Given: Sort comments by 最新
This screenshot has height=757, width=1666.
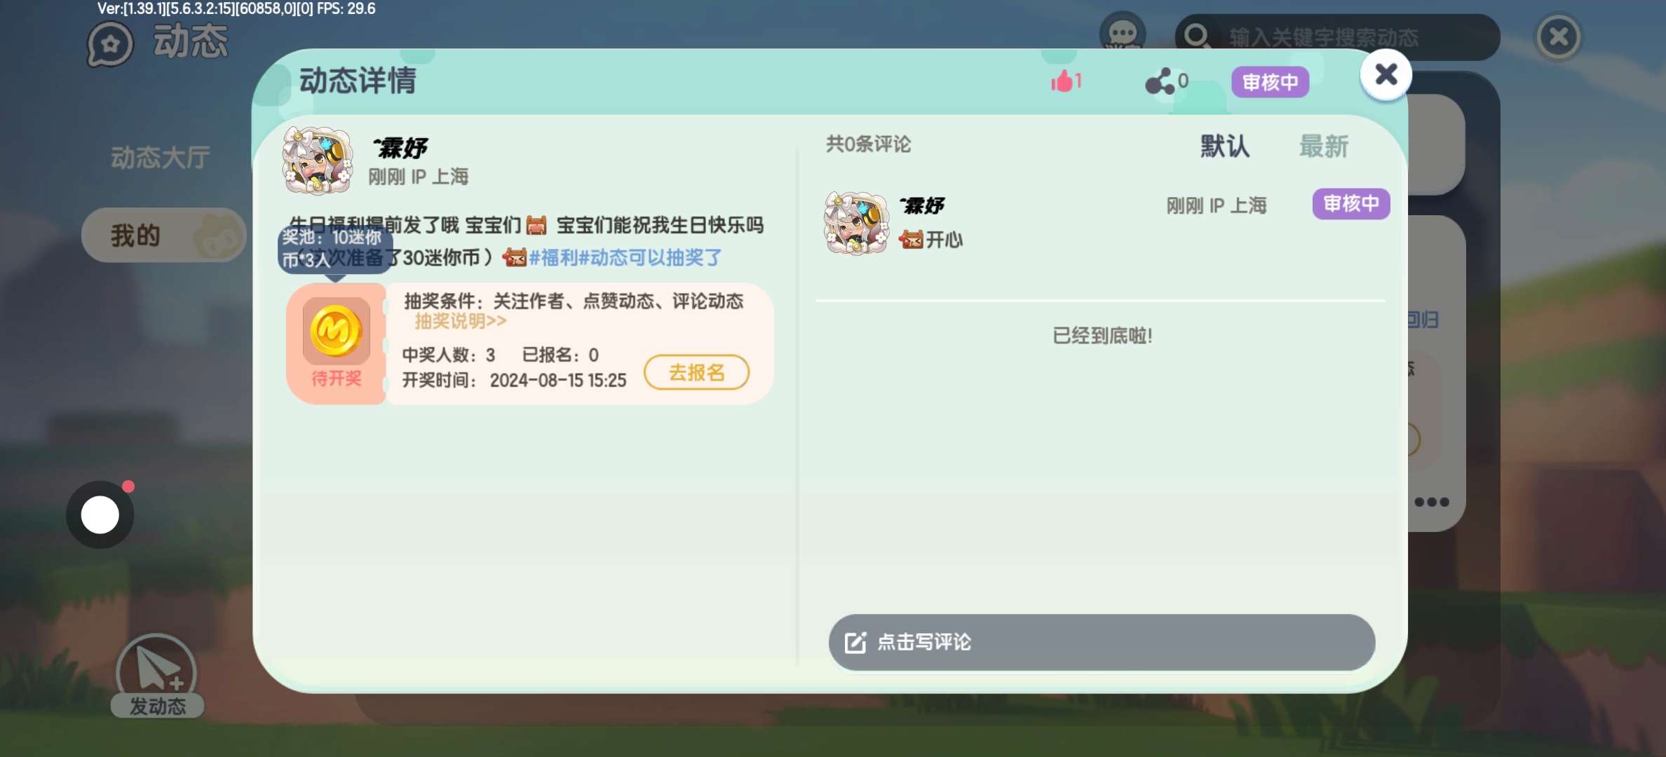Looking at the screenshot, I should pyautogui.click(x=1324, y=146).
